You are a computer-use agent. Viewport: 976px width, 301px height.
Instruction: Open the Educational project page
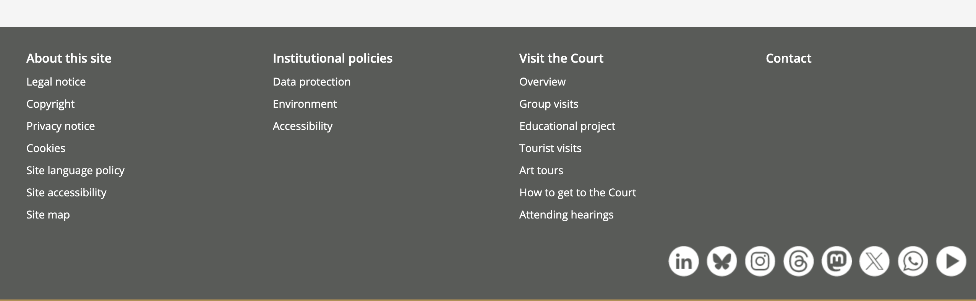tap(567, 126)
